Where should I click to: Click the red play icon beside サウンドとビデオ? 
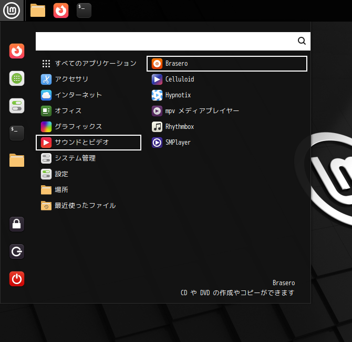(46, 143)
